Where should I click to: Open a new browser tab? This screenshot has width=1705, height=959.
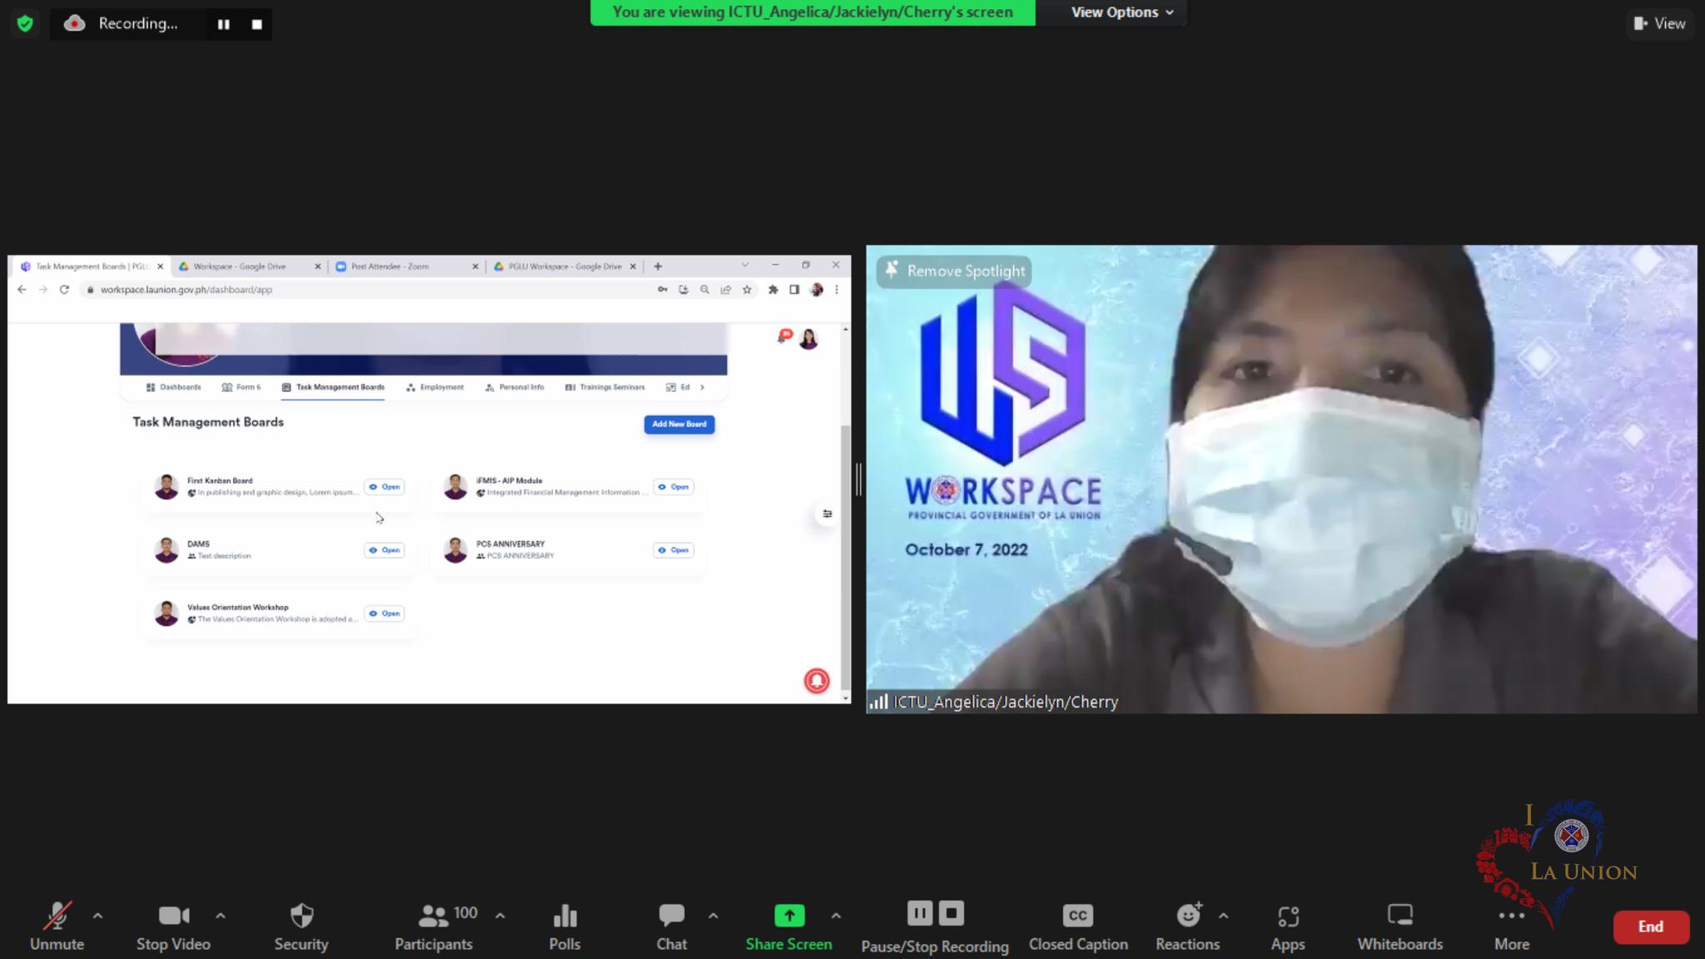tap(658, 266)
